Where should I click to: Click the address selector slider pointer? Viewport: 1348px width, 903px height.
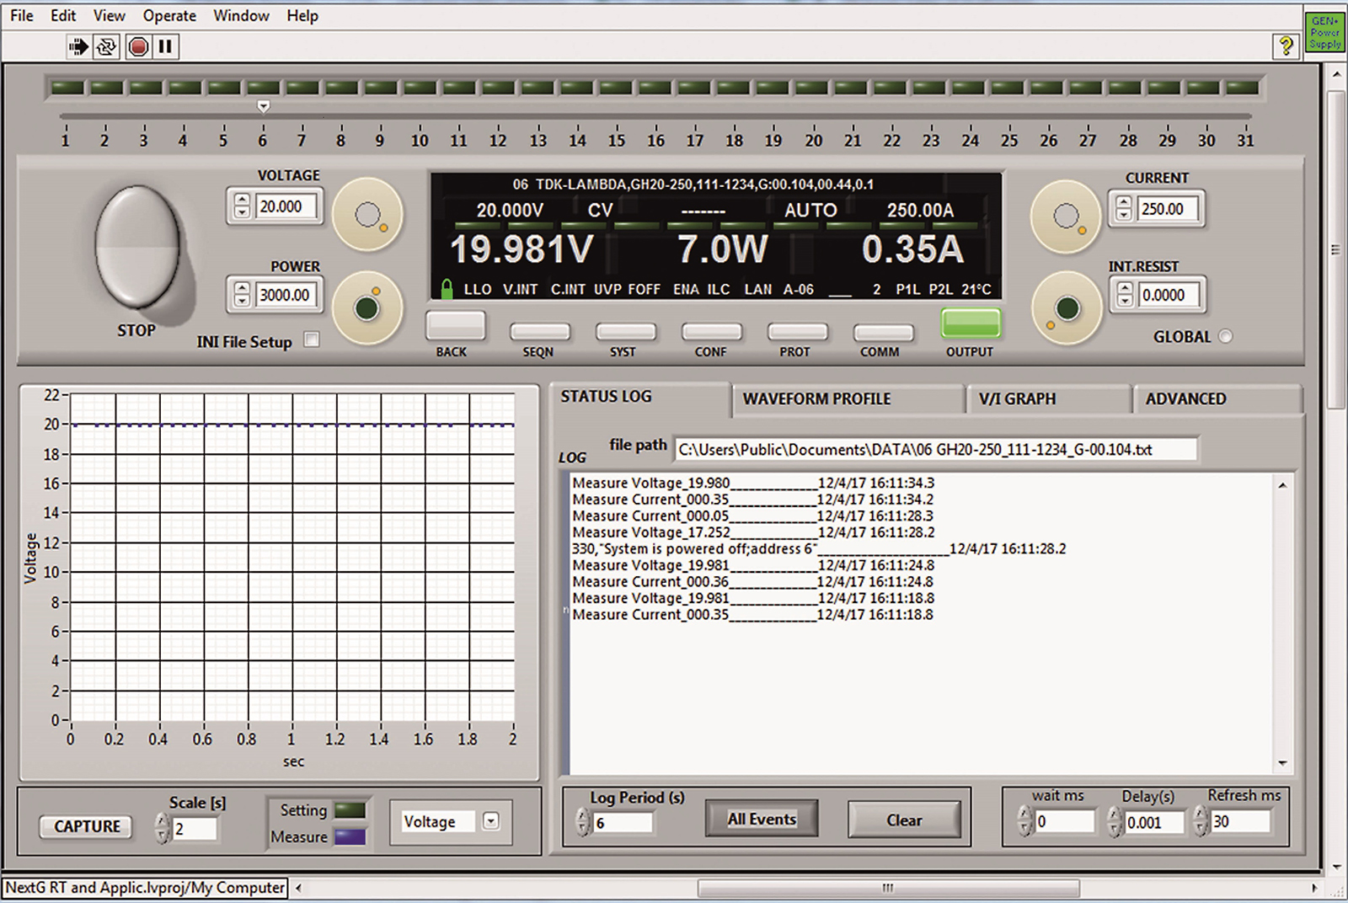click(264, 107)
